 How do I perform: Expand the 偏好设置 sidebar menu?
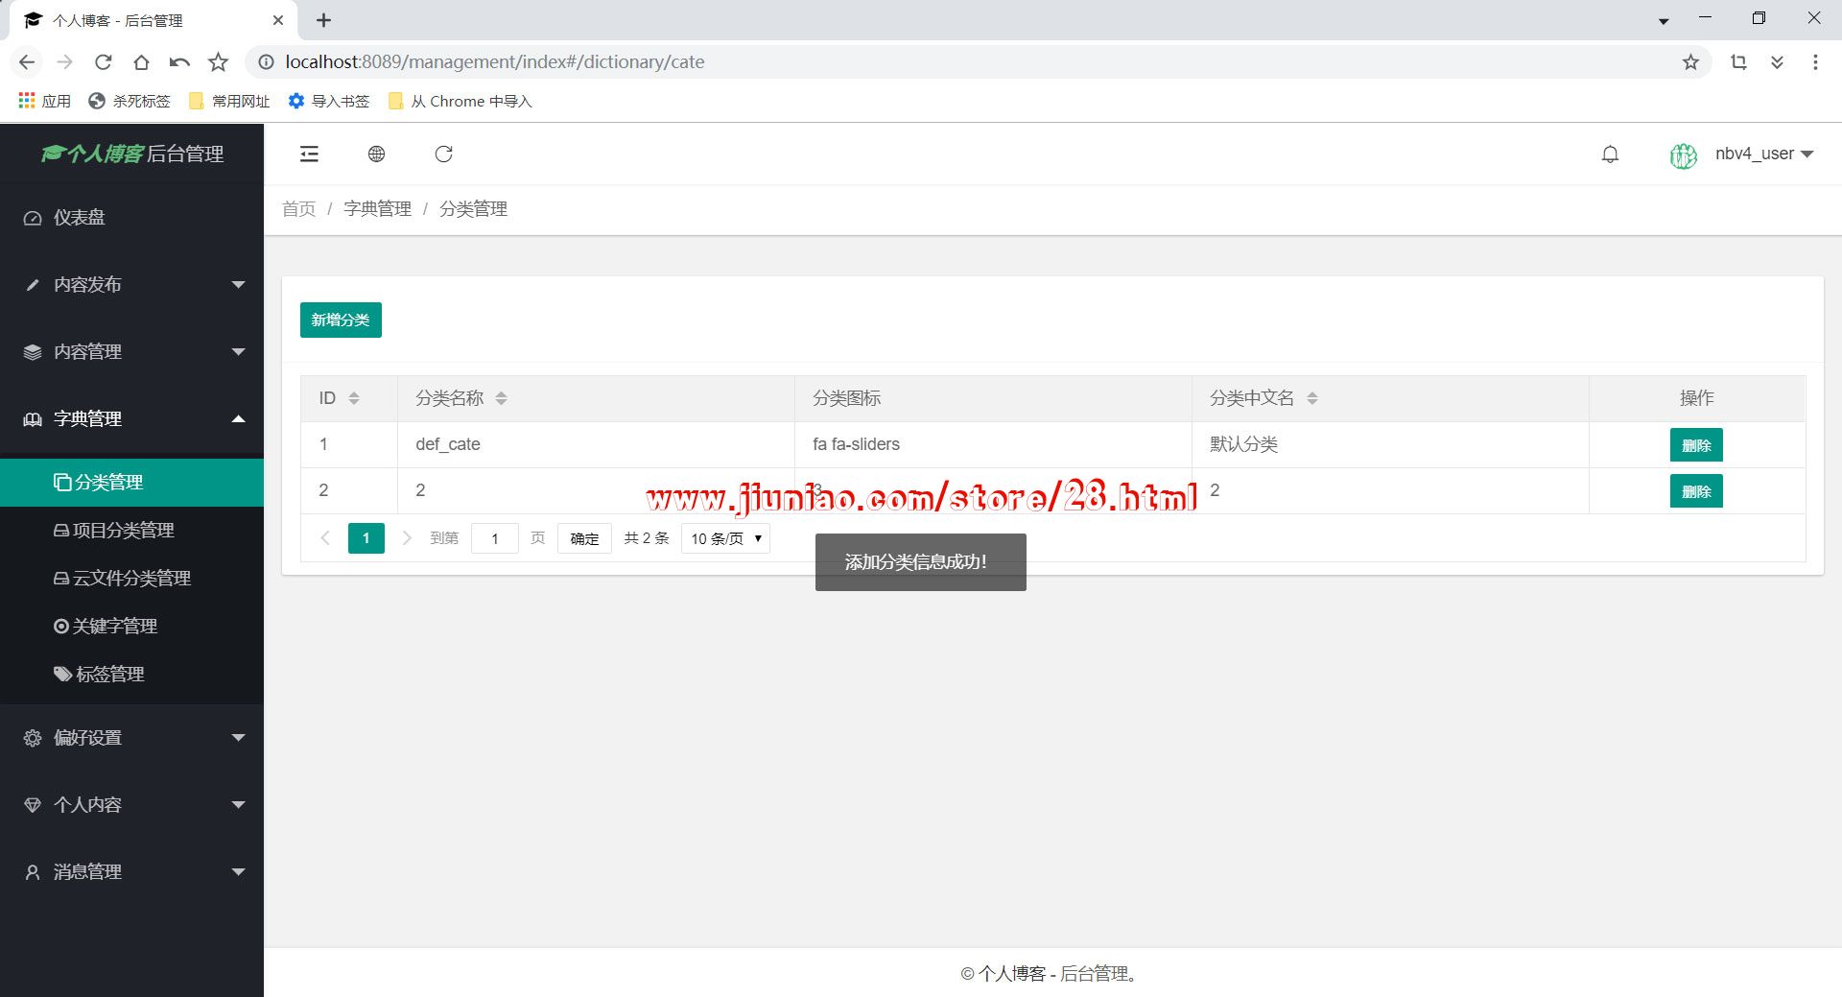point(131,738)
